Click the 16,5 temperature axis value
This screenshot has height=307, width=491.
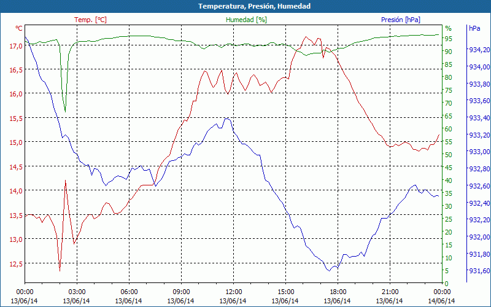[15, 70]
